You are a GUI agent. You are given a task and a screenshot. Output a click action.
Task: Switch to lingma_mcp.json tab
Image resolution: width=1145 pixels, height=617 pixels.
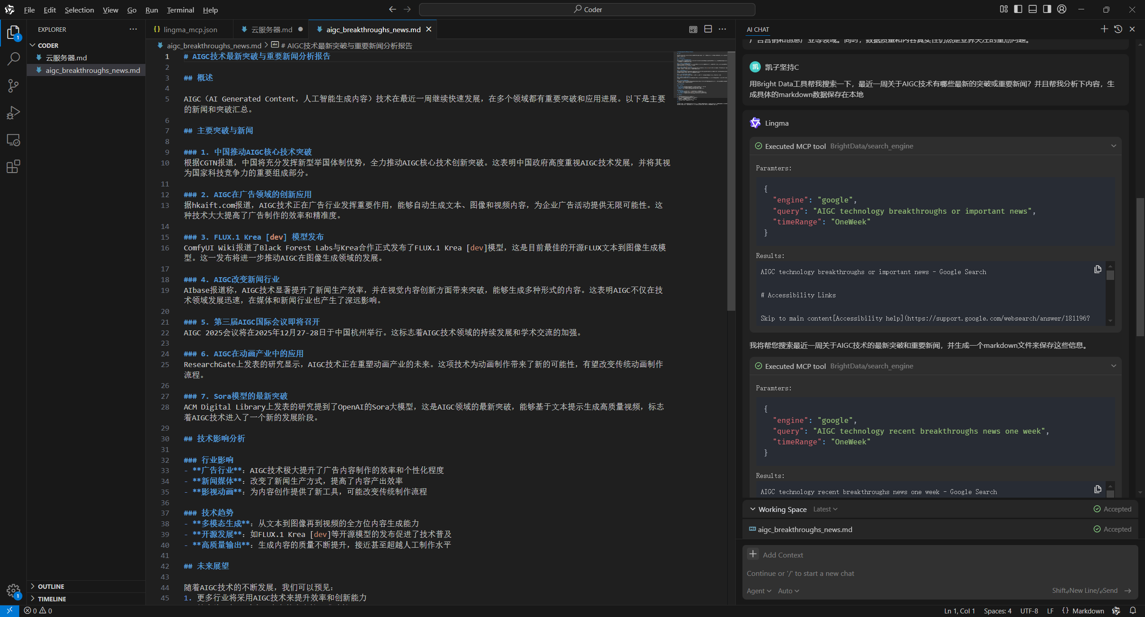tap(190, 30)
